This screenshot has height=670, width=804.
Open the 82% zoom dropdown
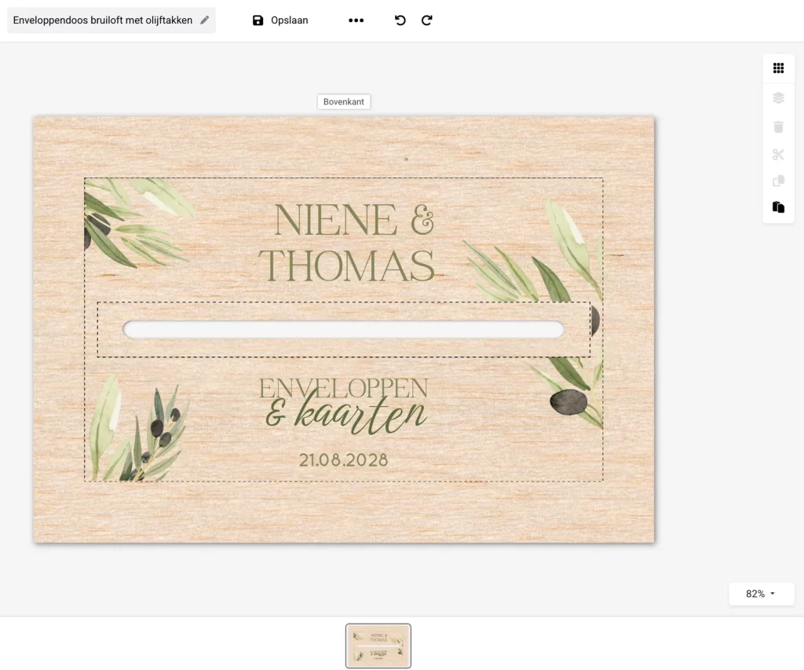(760, 594)
